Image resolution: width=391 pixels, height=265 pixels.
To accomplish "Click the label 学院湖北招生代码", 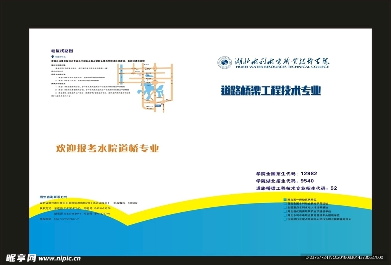I will pos(276,181).
